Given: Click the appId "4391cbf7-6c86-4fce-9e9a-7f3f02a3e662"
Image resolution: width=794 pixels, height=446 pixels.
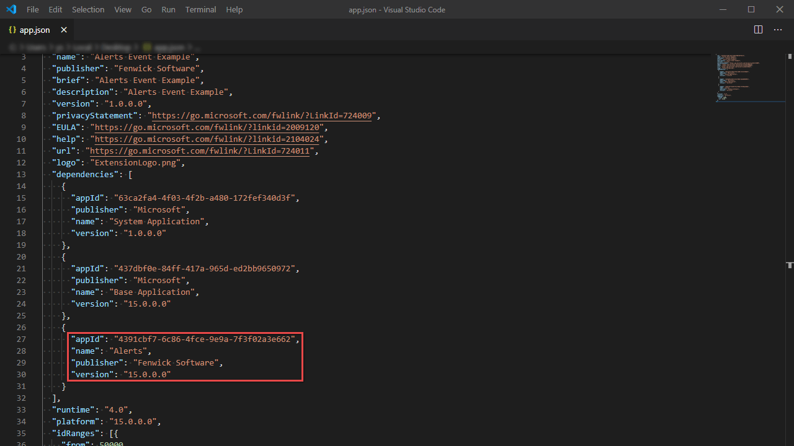Looking at the screenshot, I should pos(206,339).
